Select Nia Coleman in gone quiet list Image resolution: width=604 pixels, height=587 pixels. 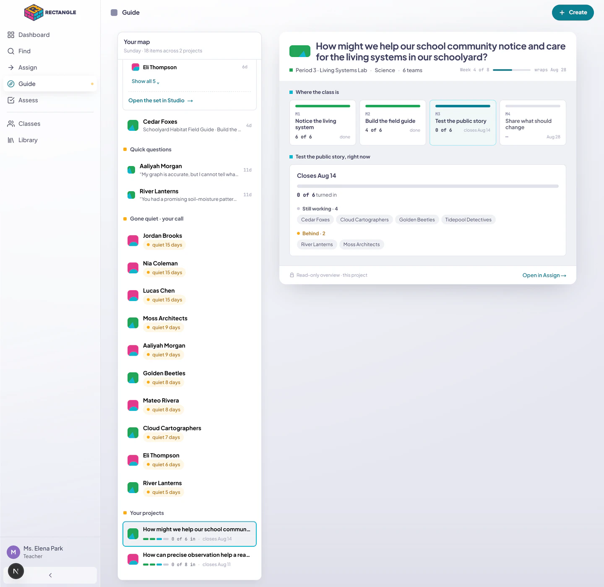coord(190,268)
